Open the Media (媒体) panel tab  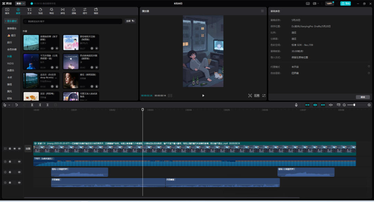tap(7, 11)
